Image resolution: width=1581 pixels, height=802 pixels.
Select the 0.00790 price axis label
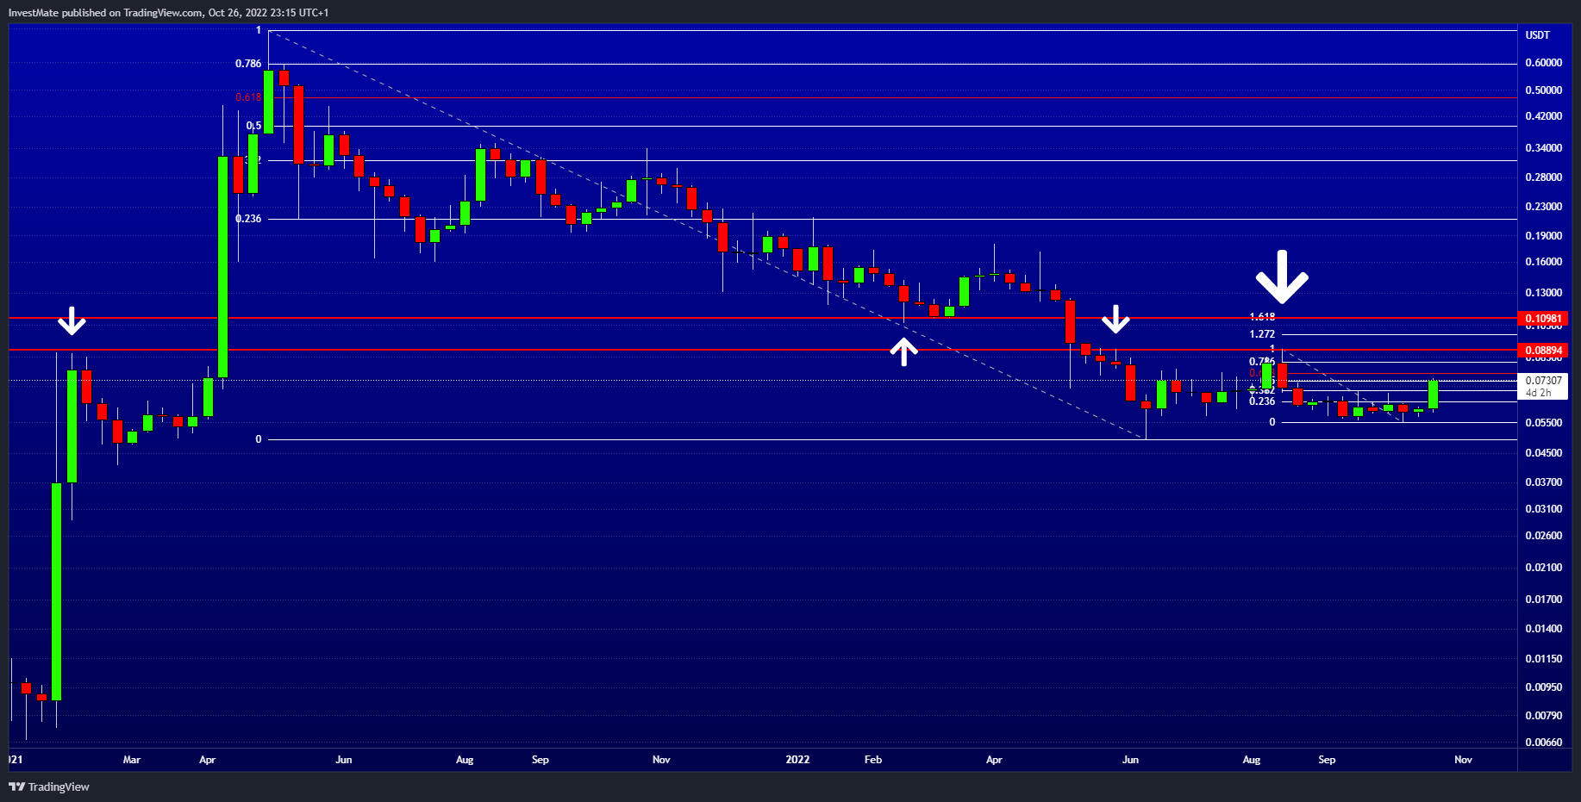(x=1543, y=716)
